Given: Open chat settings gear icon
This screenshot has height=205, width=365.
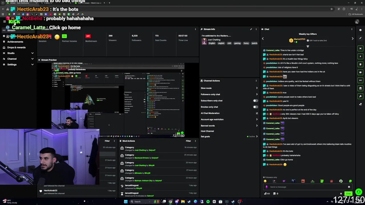Looking at the screenshot, I should click(341, 194).
